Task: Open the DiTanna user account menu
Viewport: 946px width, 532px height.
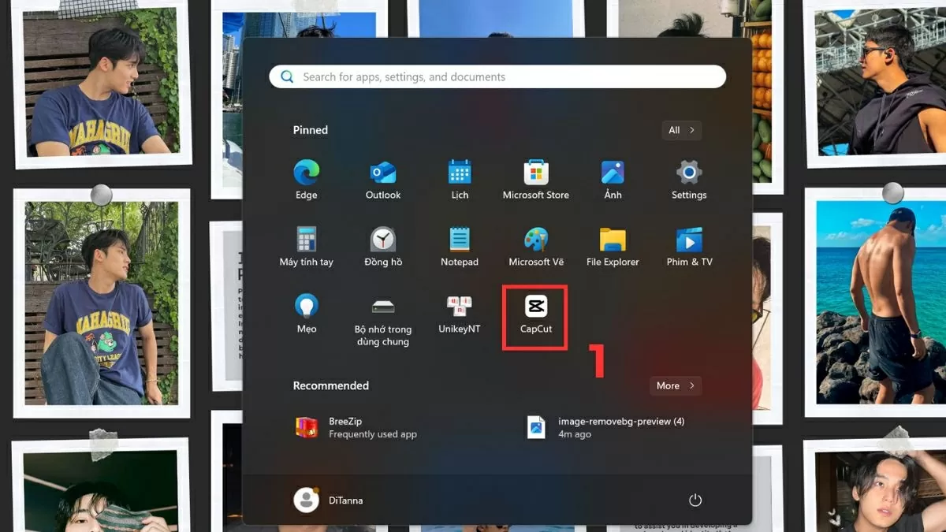Action: [x=329, y=500]
